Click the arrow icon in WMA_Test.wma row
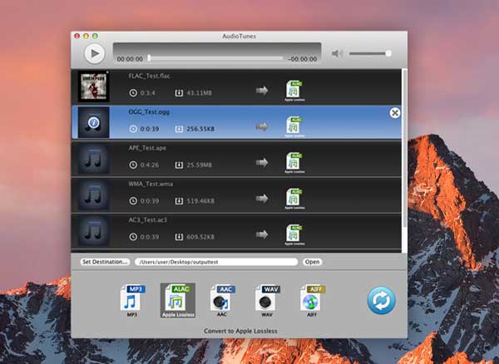Screen dimensions: 499x364 click(262, 199)
